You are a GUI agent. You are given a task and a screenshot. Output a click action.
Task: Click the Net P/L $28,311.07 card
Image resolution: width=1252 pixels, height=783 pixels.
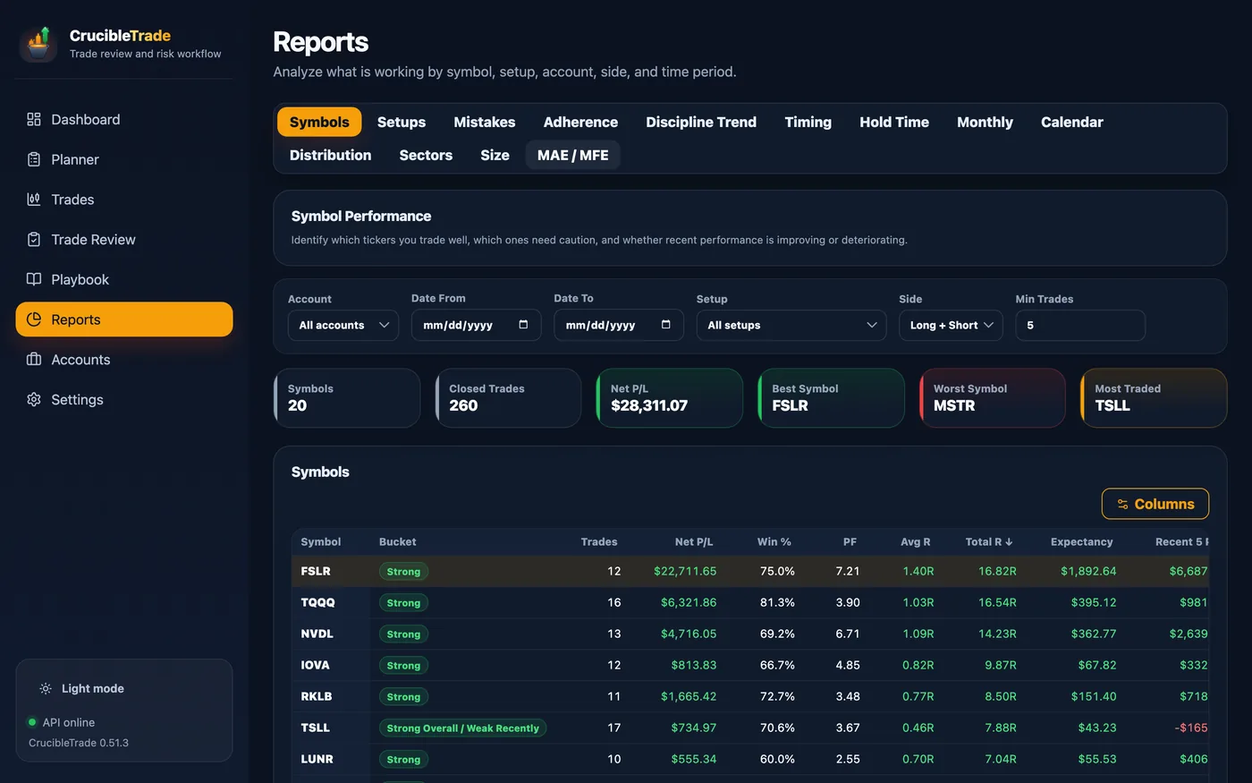[x=669, y=398]
